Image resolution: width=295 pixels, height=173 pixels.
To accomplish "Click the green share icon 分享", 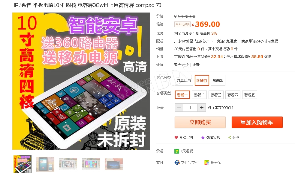I will (230, 137).
